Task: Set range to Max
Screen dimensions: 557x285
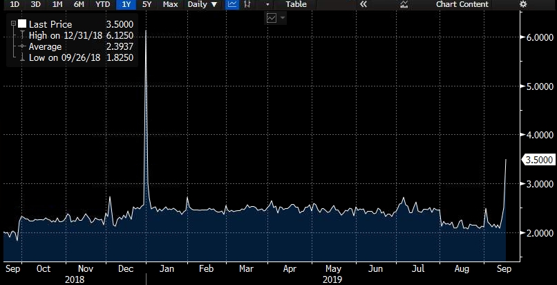Action: click(x=170, y=5)
